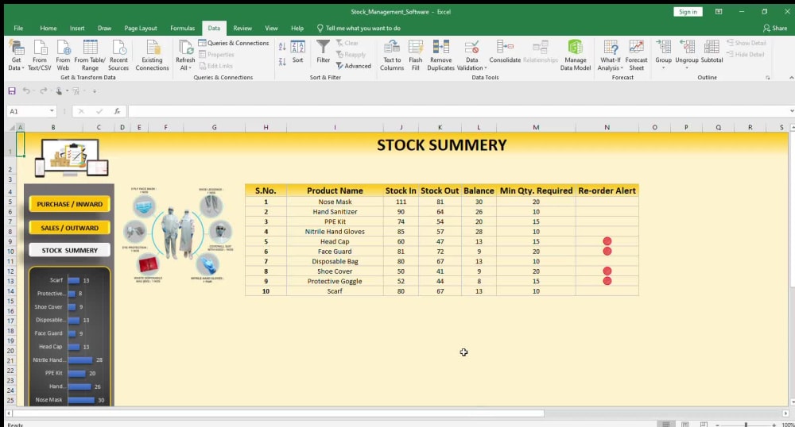Open Recent Sources

pos(118,55)
